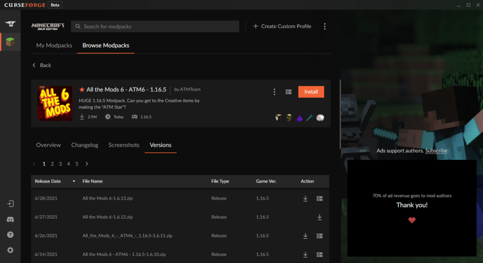The width and height of the screenshot is (483, 263).
Task: Click the scrollbar beside the modpack panel
Action: pos(340,114)
